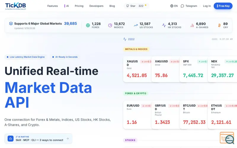
Task: Open the ETH/USDT Ethereum card
Action: coord(222,115)
